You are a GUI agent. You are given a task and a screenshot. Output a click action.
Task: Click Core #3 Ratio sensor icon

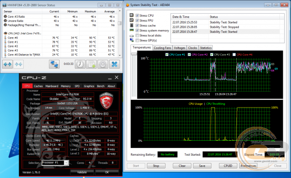tap(5, 16)
